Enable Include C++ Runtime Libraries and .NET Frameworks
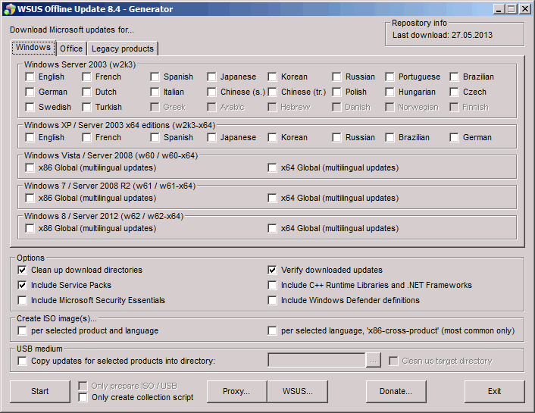 click(272, 285)
